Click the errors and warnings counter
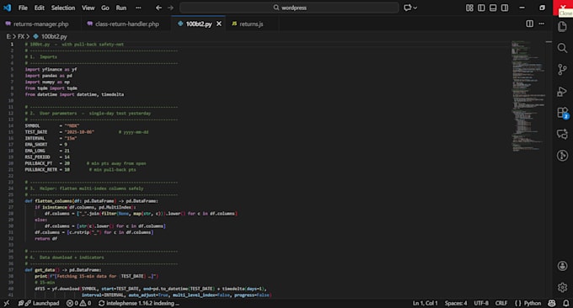The image size is (573, 308). [x=78, y=303]
